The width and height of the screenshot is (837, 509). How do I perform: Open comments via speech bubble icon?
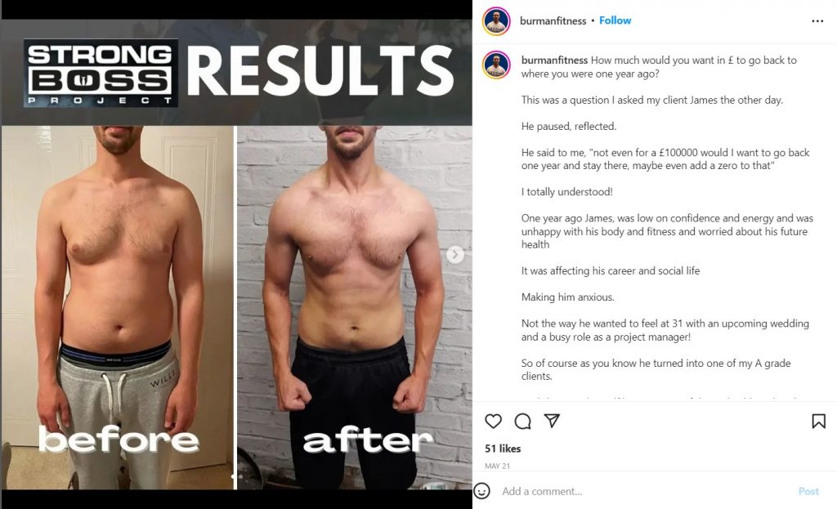(x=522, y=422)
